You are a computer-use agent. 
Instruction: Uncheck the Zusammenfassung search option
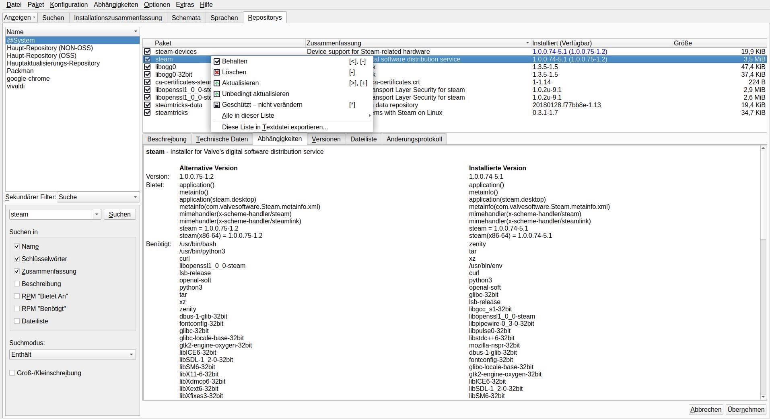coord(17,271)
